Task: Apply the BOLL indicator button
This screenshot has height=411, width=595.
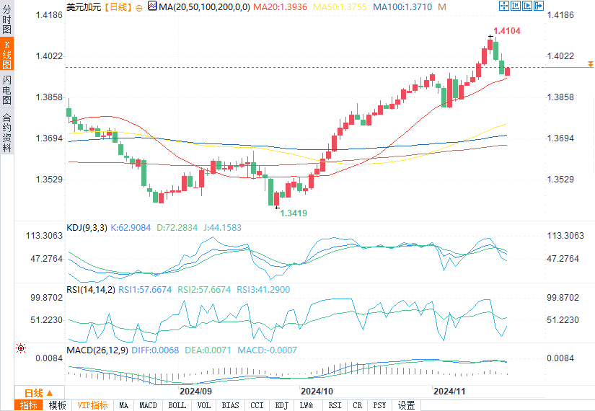Action: pyautogui.click(x=177, y=405)
